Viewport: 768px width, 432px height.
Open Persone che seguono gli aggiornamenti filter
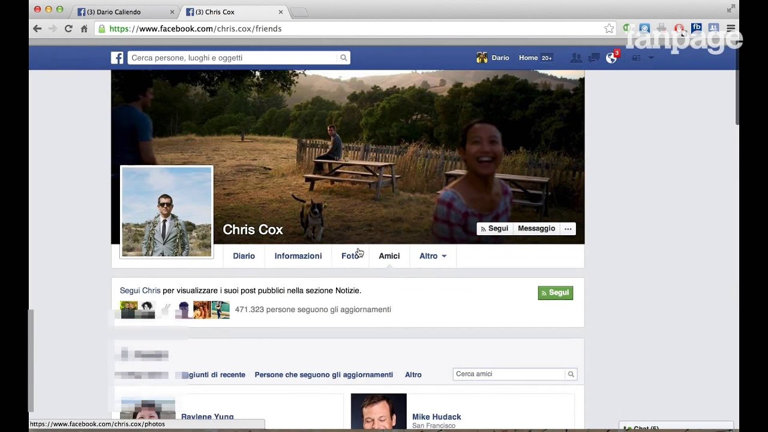click(324, 374)
